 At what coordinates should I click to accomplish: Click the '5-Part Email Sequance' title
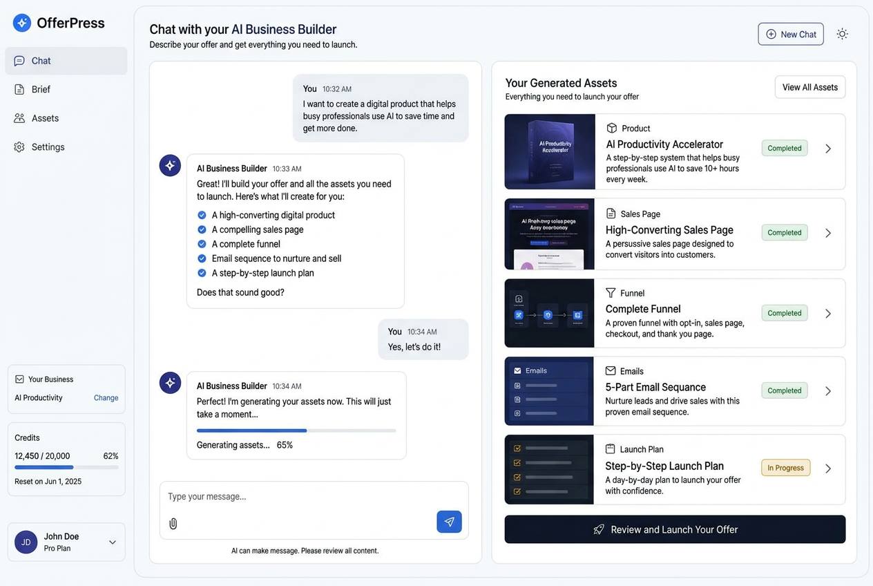[655, 387]
